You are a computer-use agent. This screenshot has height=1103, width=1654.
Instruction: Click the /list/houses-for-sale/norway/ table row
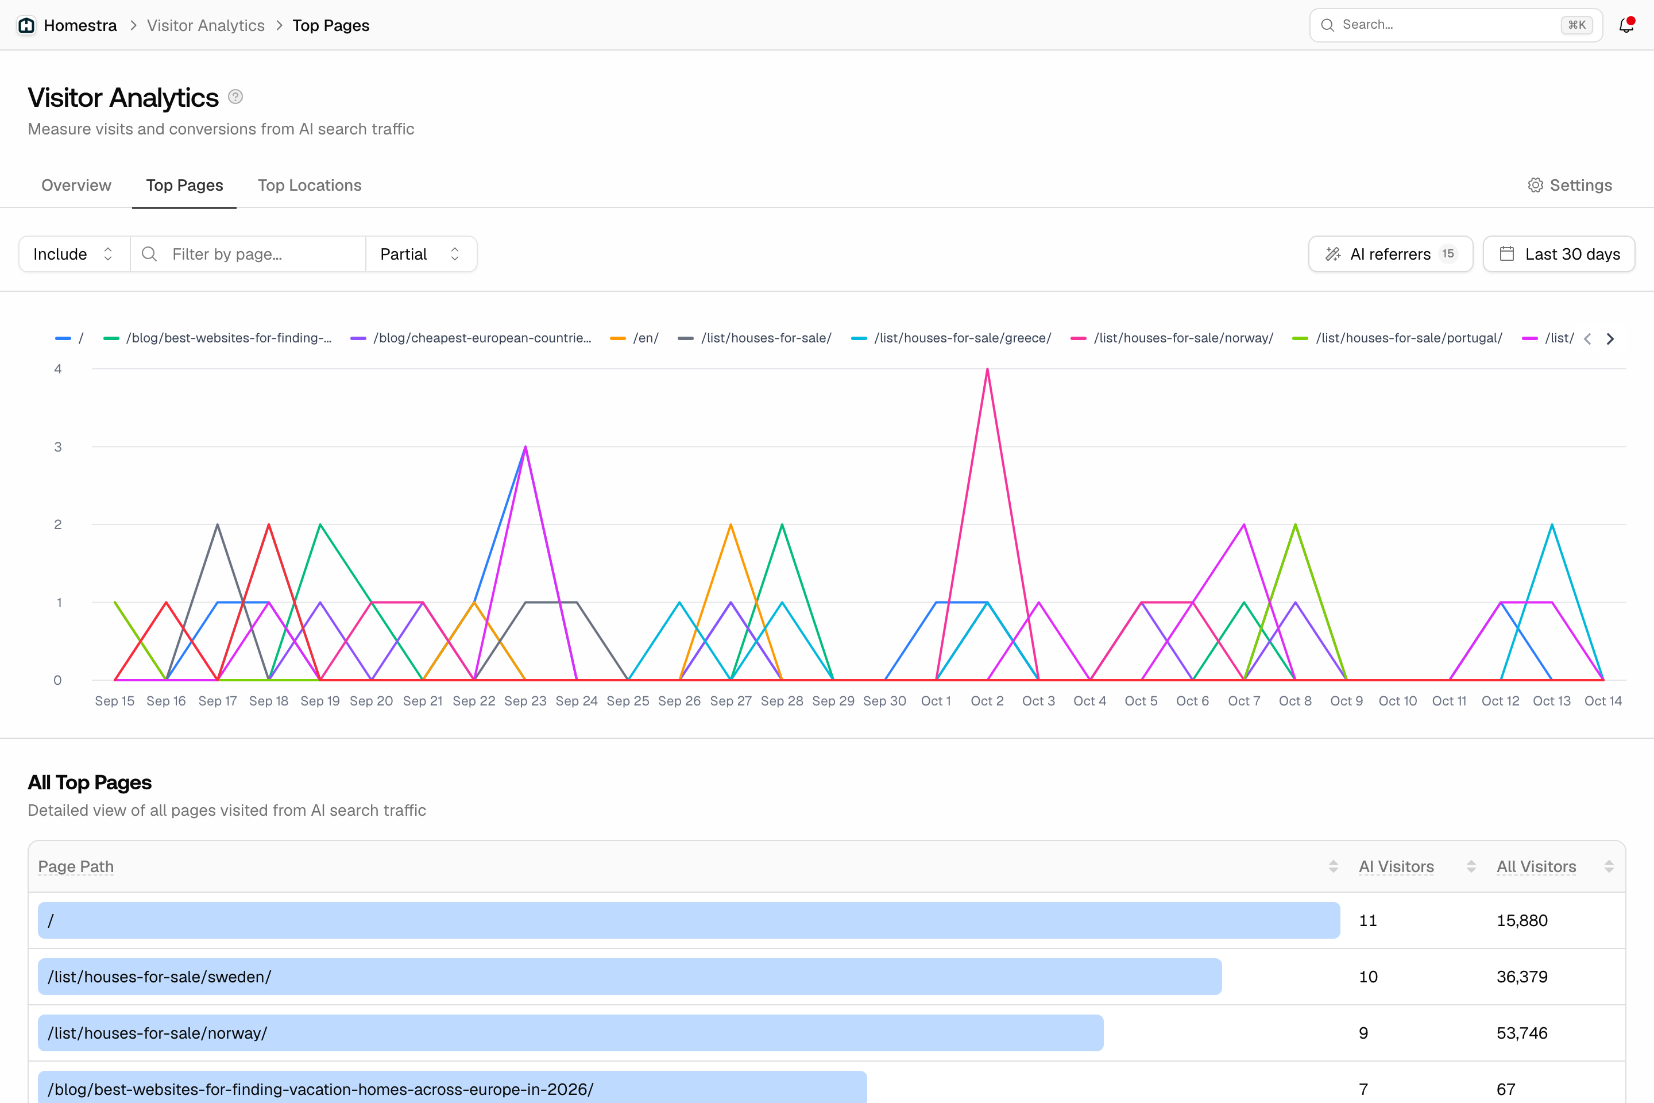827,1033
